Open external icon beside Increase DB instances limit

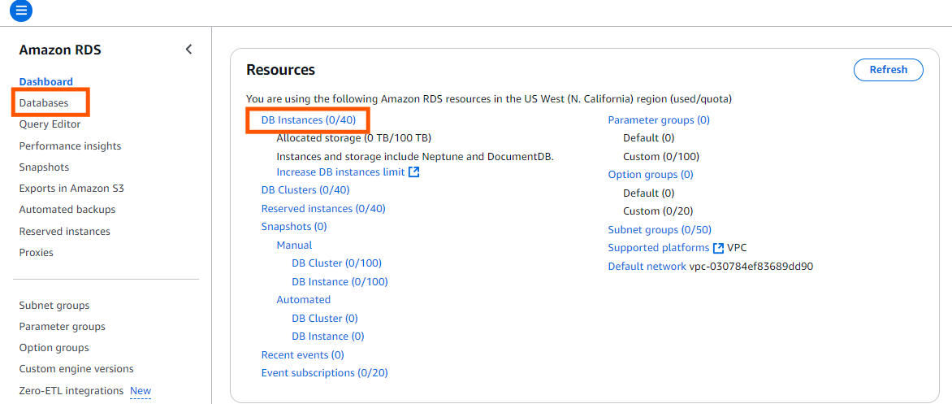(x=414, y=172)
